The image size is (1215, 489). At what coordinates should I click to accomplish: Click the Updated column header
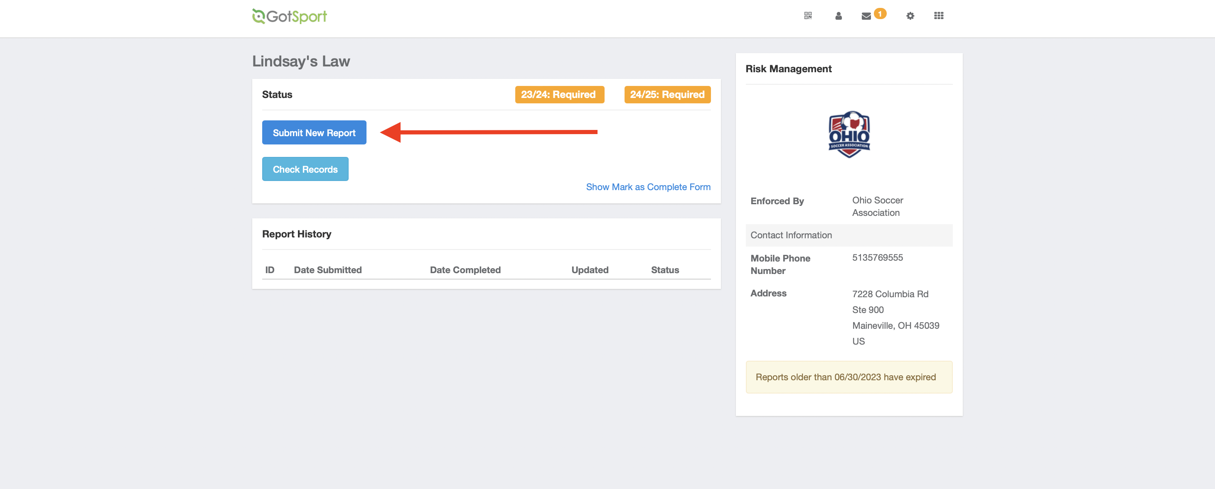click(590, 270)
